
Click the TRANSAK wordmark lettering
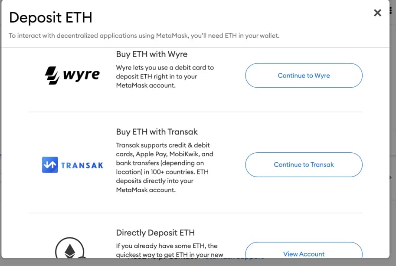82,165
